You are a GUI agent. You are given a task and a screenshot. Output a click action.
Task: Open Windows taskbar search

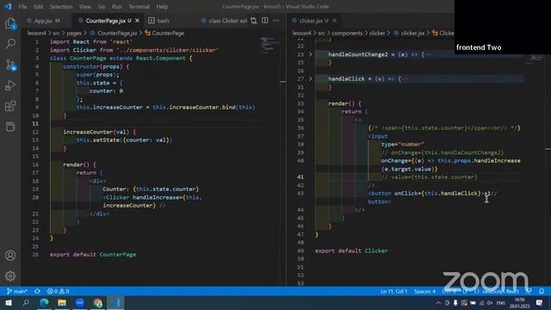(26, 302)
